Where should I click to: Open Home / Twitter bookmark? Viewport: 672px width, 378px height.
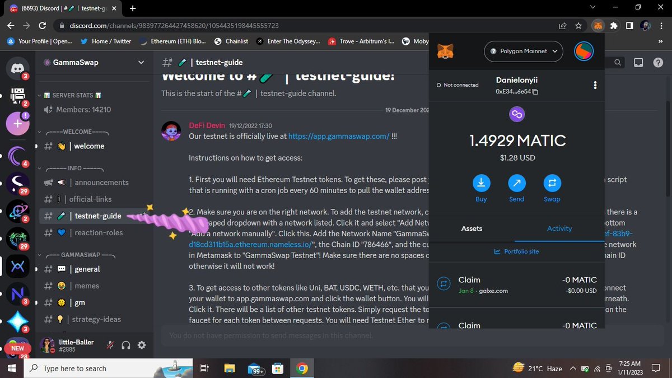coord(106,41)
